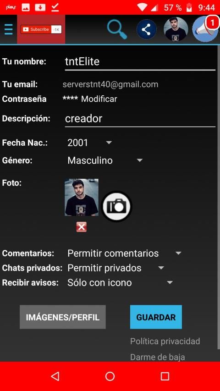This screenshot has height=391, width=220.
Task: Remove photo with the red X icon
Action: [x=81, y=227]
